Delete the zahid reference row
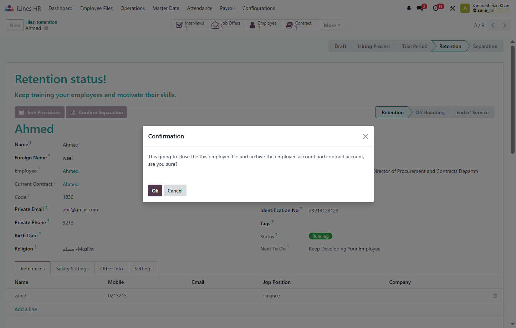 click(495, 296)
